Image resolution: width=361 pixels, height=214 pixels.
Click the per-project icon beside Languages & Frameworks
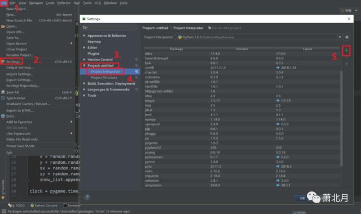137,89
